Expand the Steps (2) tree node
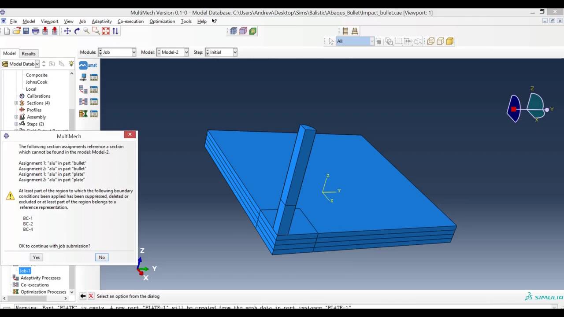 point(16,124)
